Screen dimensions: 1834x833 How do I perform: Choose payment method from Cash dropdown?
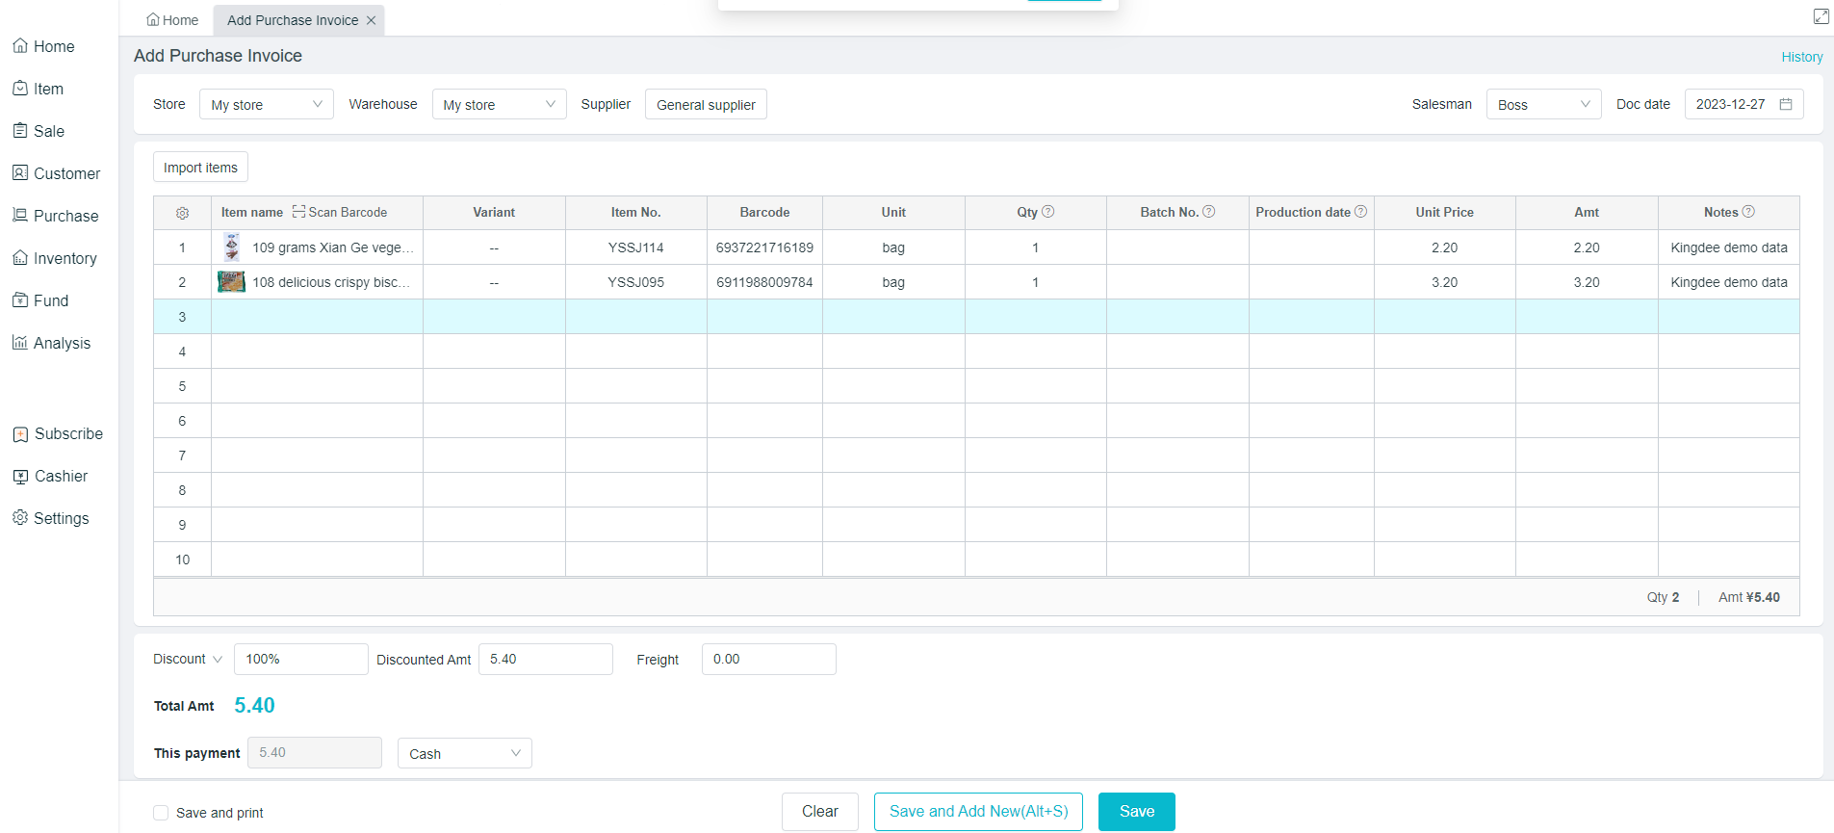[x=464, y=753]
